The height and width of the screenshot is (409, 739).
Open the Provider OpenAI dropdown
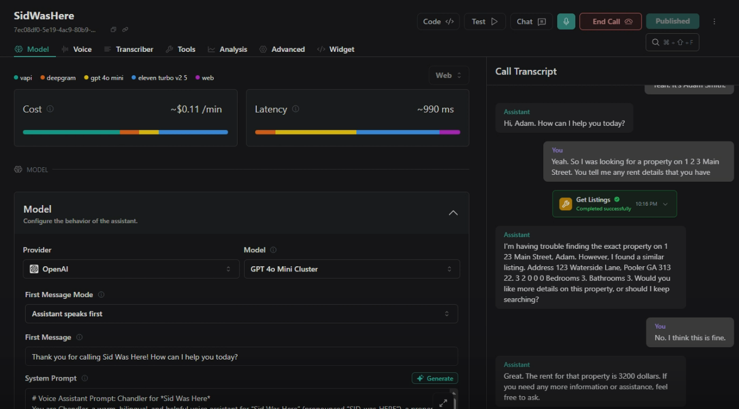pos(131,269)
